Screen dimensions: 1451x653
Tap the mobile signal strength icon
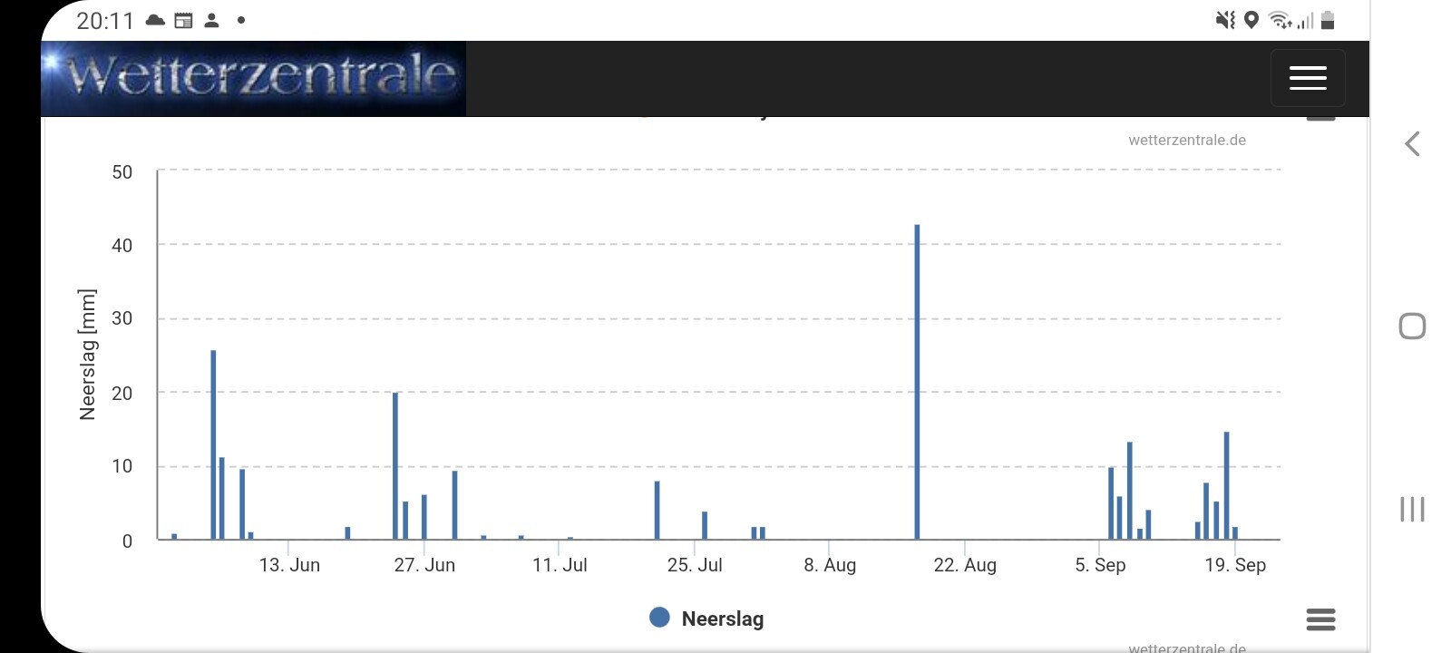[1305, 20]
